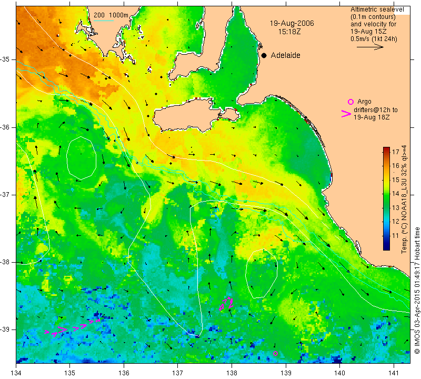The height and width of the screenshot is (379, 421).
Task: Click the '0.5m/s (1kt 24h)' scale text
Action: point(374,38)
